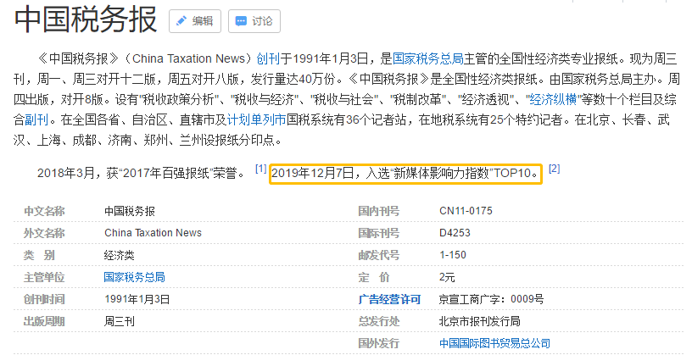Image resolution: width=692 pixels, height=355 pixels.
Task: Click the 1-150 postal distribution code
Action: point(453,254)
